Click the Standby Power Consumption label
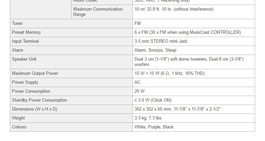265x141 pixels. 39,100
